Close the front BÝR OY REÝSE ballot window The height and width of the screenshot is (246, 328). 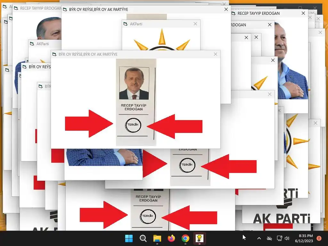click(216, 54)
